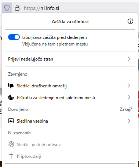Click the thumbs-down social trackers icon
The width and height of the screenshot is (139, 167).
[11, 86]
